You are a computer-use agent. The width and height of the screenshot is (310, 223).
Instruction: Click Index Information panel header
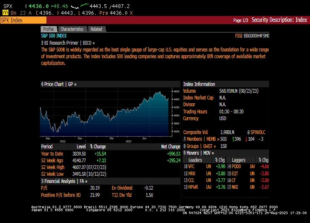click(226, 84)
